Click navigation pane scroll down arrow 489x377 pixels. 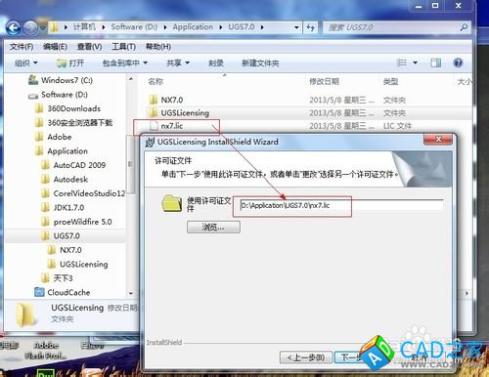click(131, 293)
